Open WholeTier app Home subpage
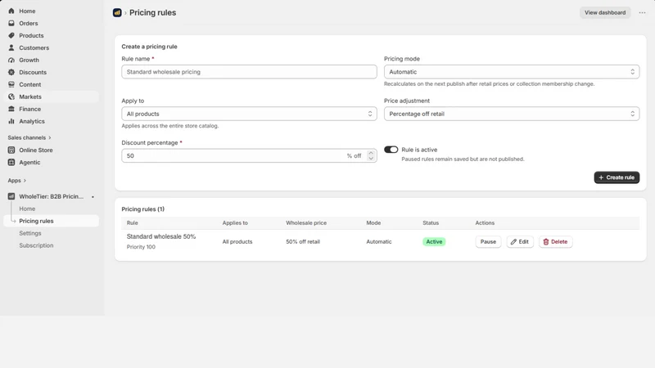655x368 pixels. pos(27,209)
